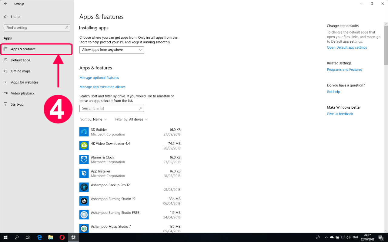Screen dimensions: 388x242
Task: Click the 3D Builder app name
Action: point(99,130)
